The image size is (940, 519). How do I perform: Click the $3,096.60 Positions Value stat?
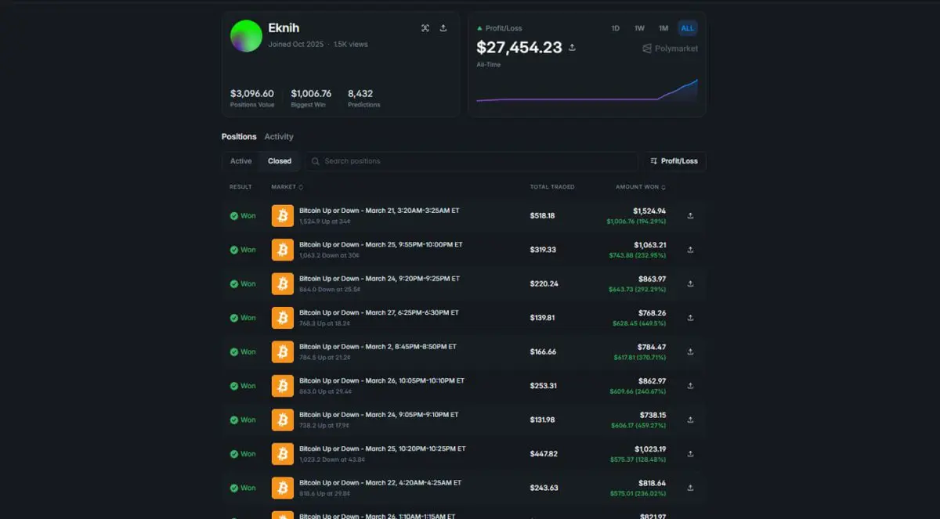click(252, 97)
